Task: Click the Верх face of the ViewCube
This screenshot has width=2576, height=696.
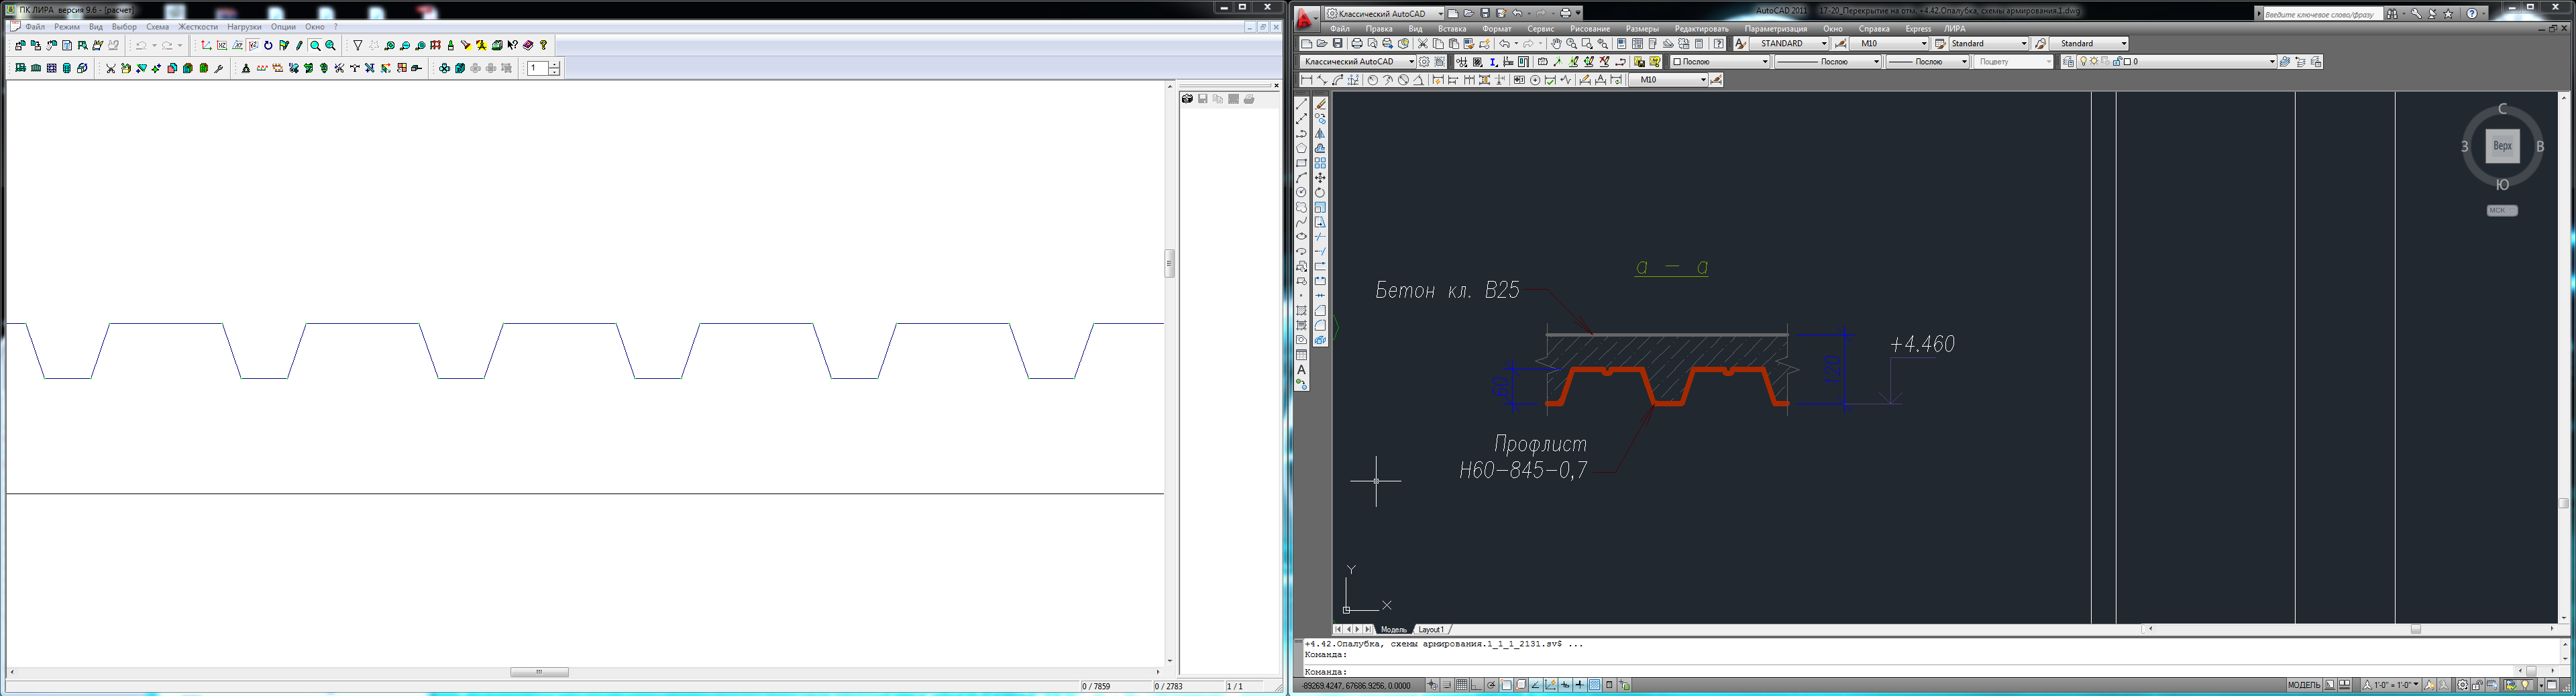Action: point(2502,146)
